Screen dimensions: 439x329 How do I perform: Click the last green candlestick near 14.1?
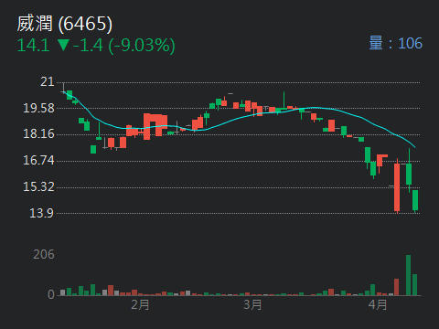click(x=415, y=200)
